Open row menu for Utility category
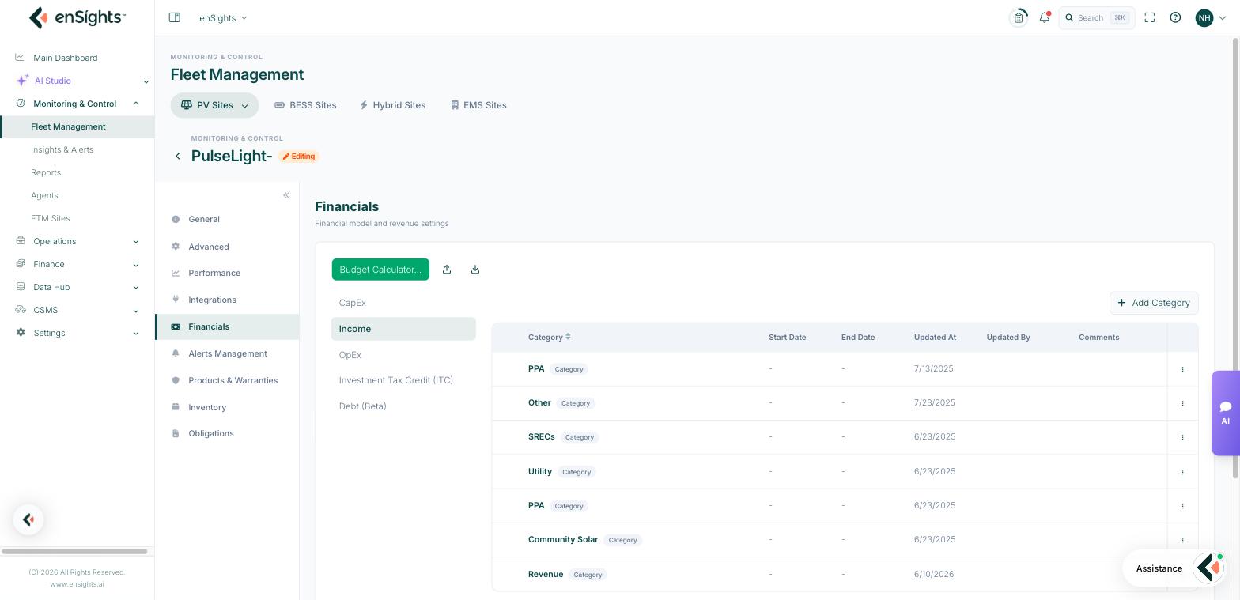 tap(1182, 472)
